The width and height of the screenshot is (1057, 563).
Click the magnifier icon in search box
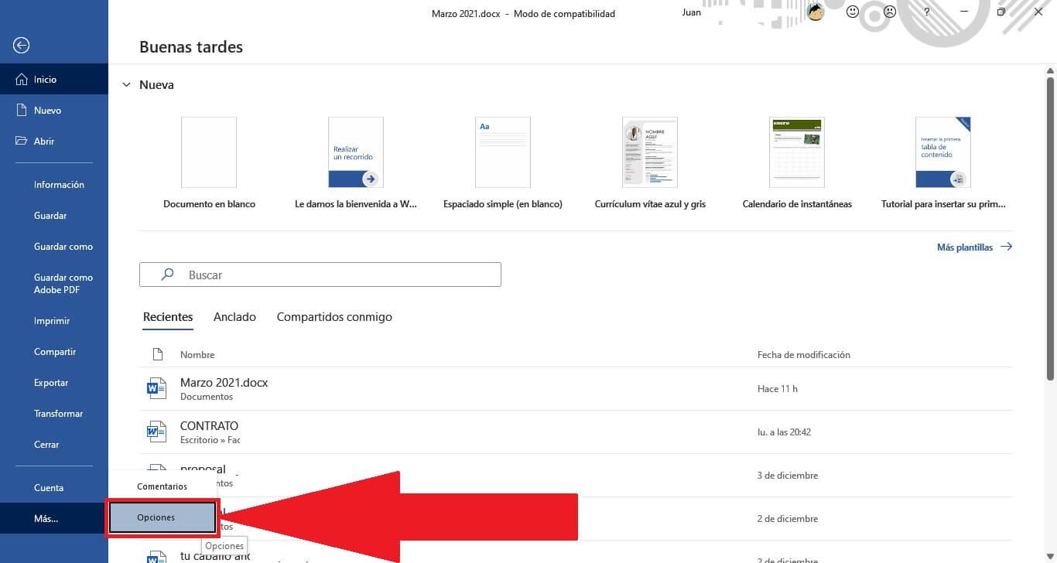point(166,275)
